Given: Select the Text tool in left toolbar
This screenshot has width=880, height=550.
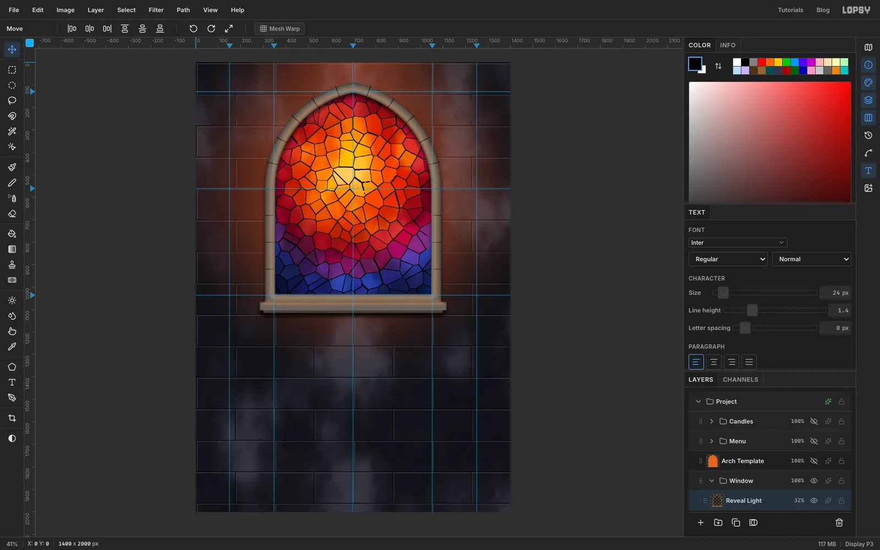Looking at the screenshot, I should [12, 382].
